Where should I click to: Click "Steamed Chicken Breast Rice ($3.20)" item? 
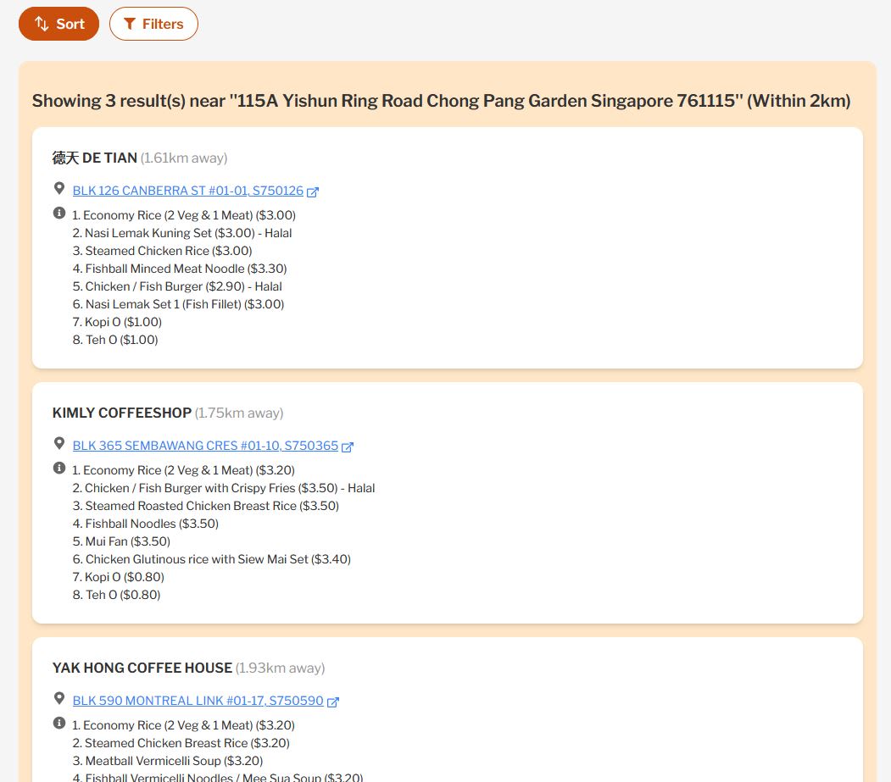click(x=181, y=743)
